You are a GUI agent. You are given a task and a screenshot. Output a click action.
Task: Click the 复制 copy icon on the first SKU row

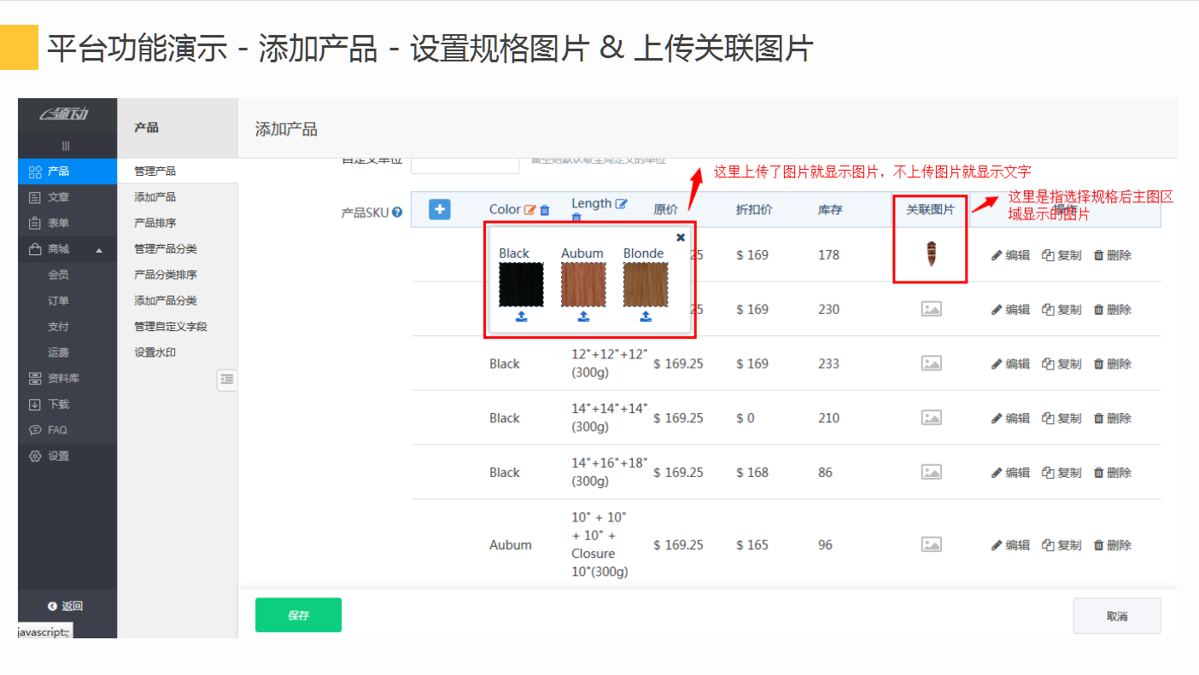pyautogui.click(x=1047, y=254)
